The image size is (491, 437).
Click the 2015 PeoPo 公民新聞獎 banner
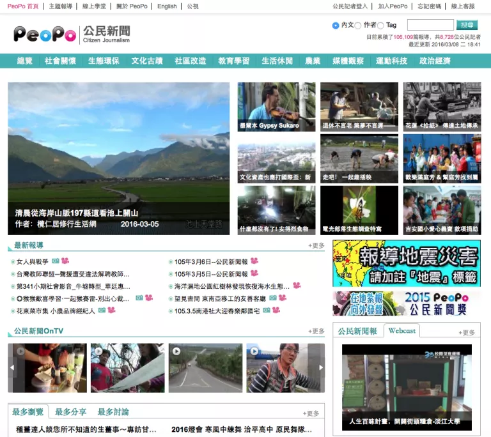click(407, 303)
